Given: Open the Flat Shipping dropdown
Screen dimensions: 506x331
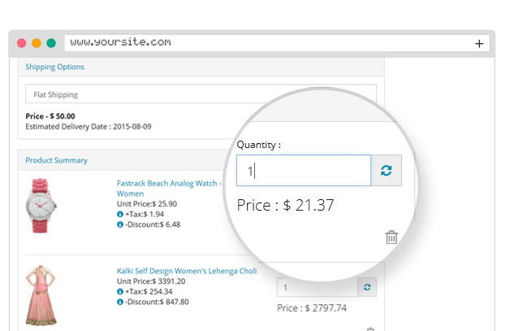Looking at the screenshot, I should click(x=201, y=94).
